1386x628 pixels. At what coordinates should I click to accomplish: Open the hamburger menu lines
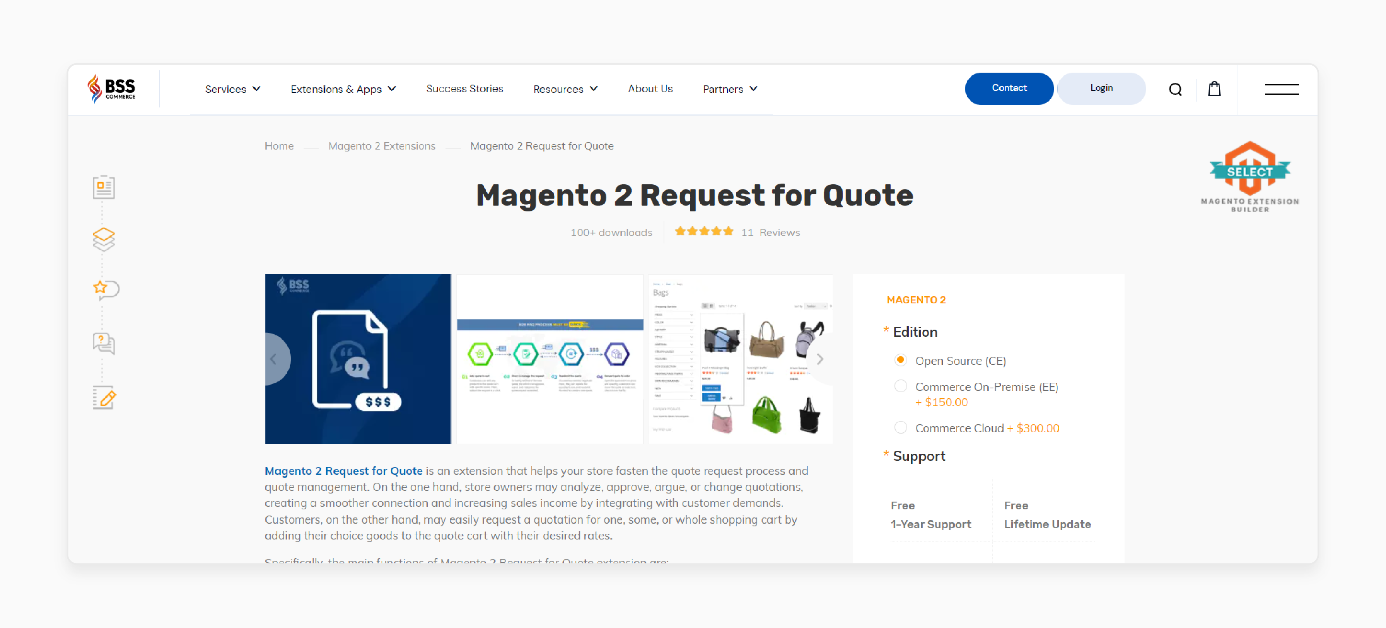(x=1281, y=89)
